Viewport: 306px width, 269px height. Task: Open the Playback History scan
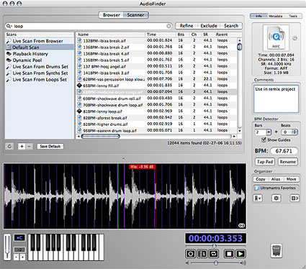[x=40, y=54]
